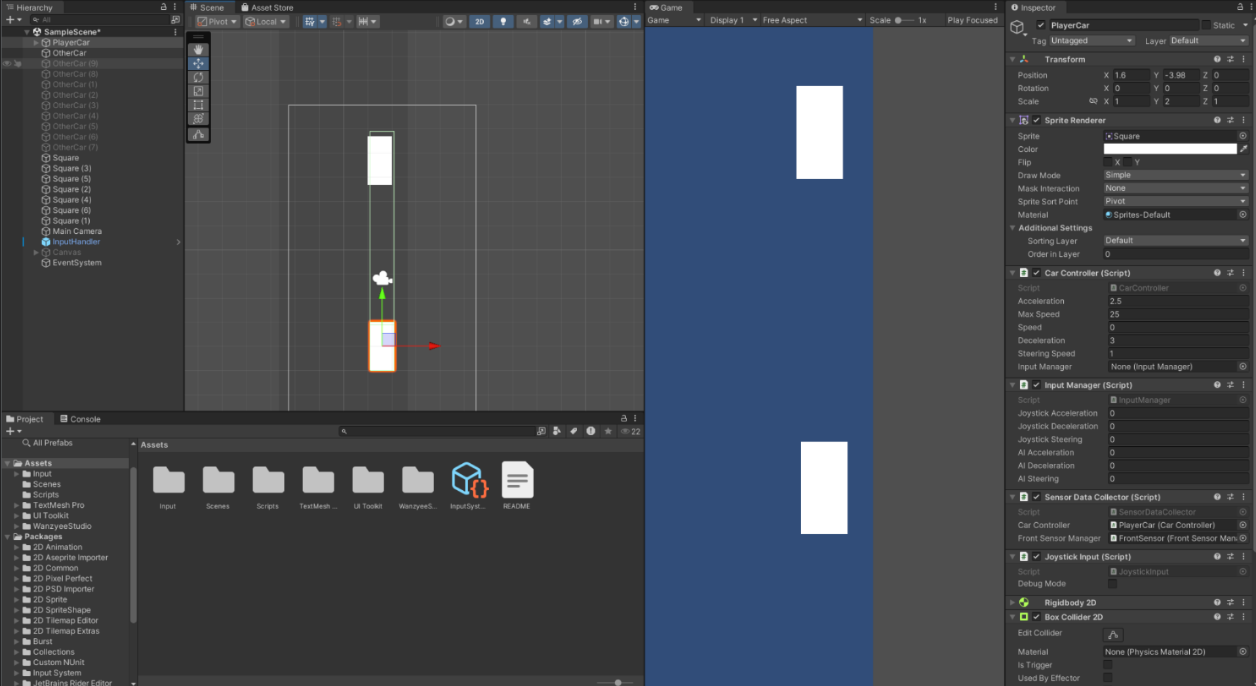Viewport: 1256px width, 686px height.
Task: Open the Draw Mode dropdown
Action: (1174, 176)
